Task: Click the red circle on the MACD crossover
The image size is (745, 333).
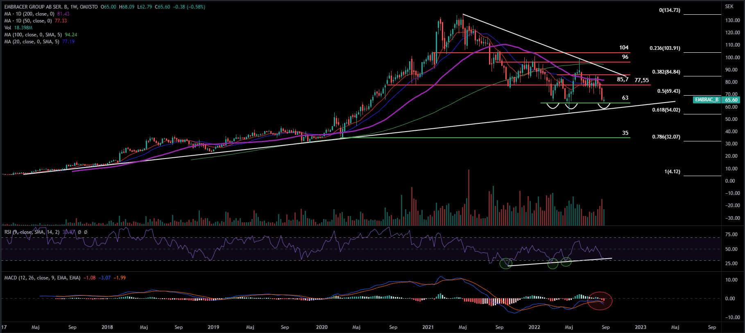Action: pos(600,301)
